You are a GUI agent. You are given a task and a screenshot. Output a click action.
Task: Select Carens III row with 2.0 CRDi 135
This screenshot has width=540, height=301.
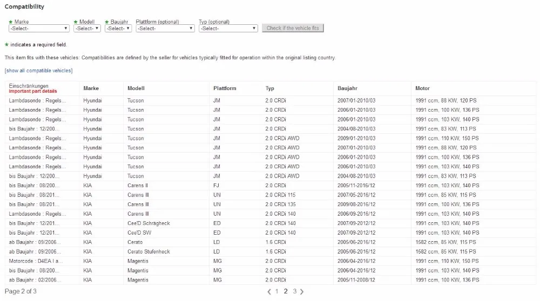tap(271, 204)
